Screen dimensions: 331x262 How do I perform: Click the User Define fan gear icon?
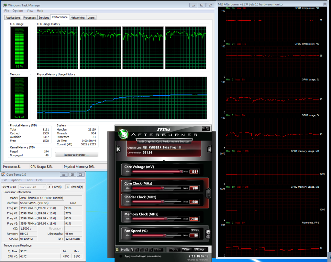click(208, 234)
